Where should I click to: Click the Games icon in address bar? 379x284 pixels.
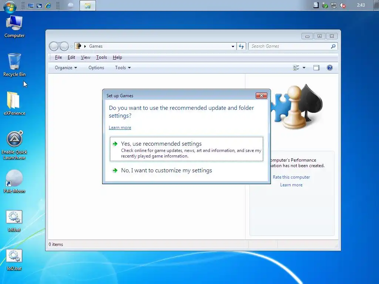point(78,46)
